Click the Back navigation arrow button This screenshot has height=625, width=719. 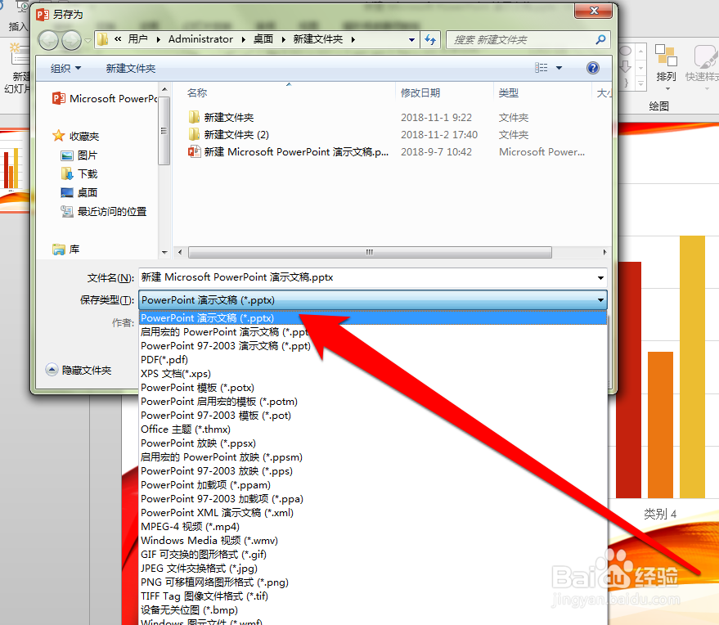[48, 40]
